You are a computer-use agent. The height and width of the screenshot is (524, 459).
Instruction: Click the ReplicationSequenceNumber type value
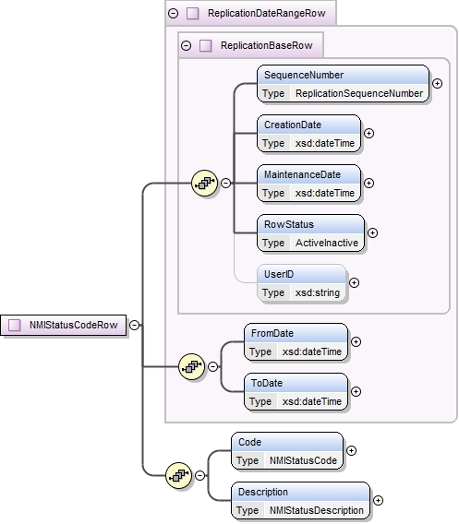[359, 93]
